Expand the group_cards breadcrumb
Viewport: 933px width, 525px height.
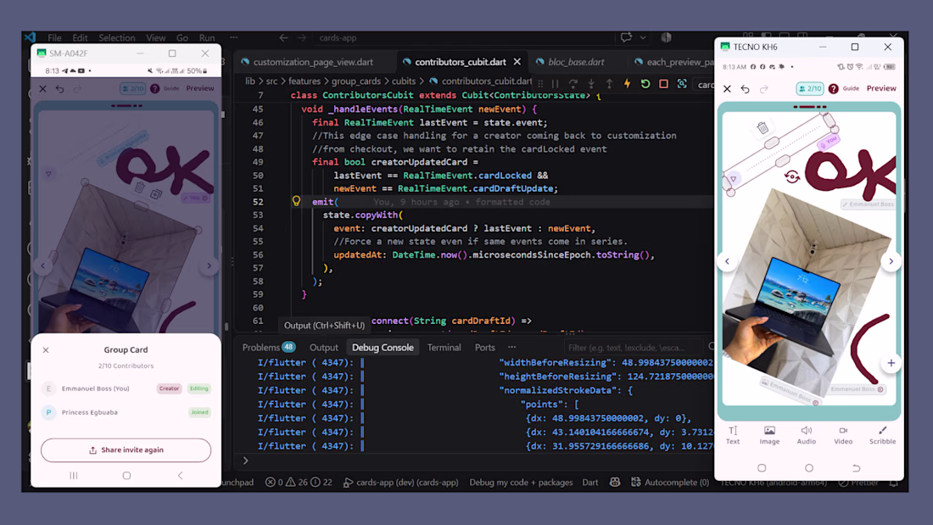[355, 81]
